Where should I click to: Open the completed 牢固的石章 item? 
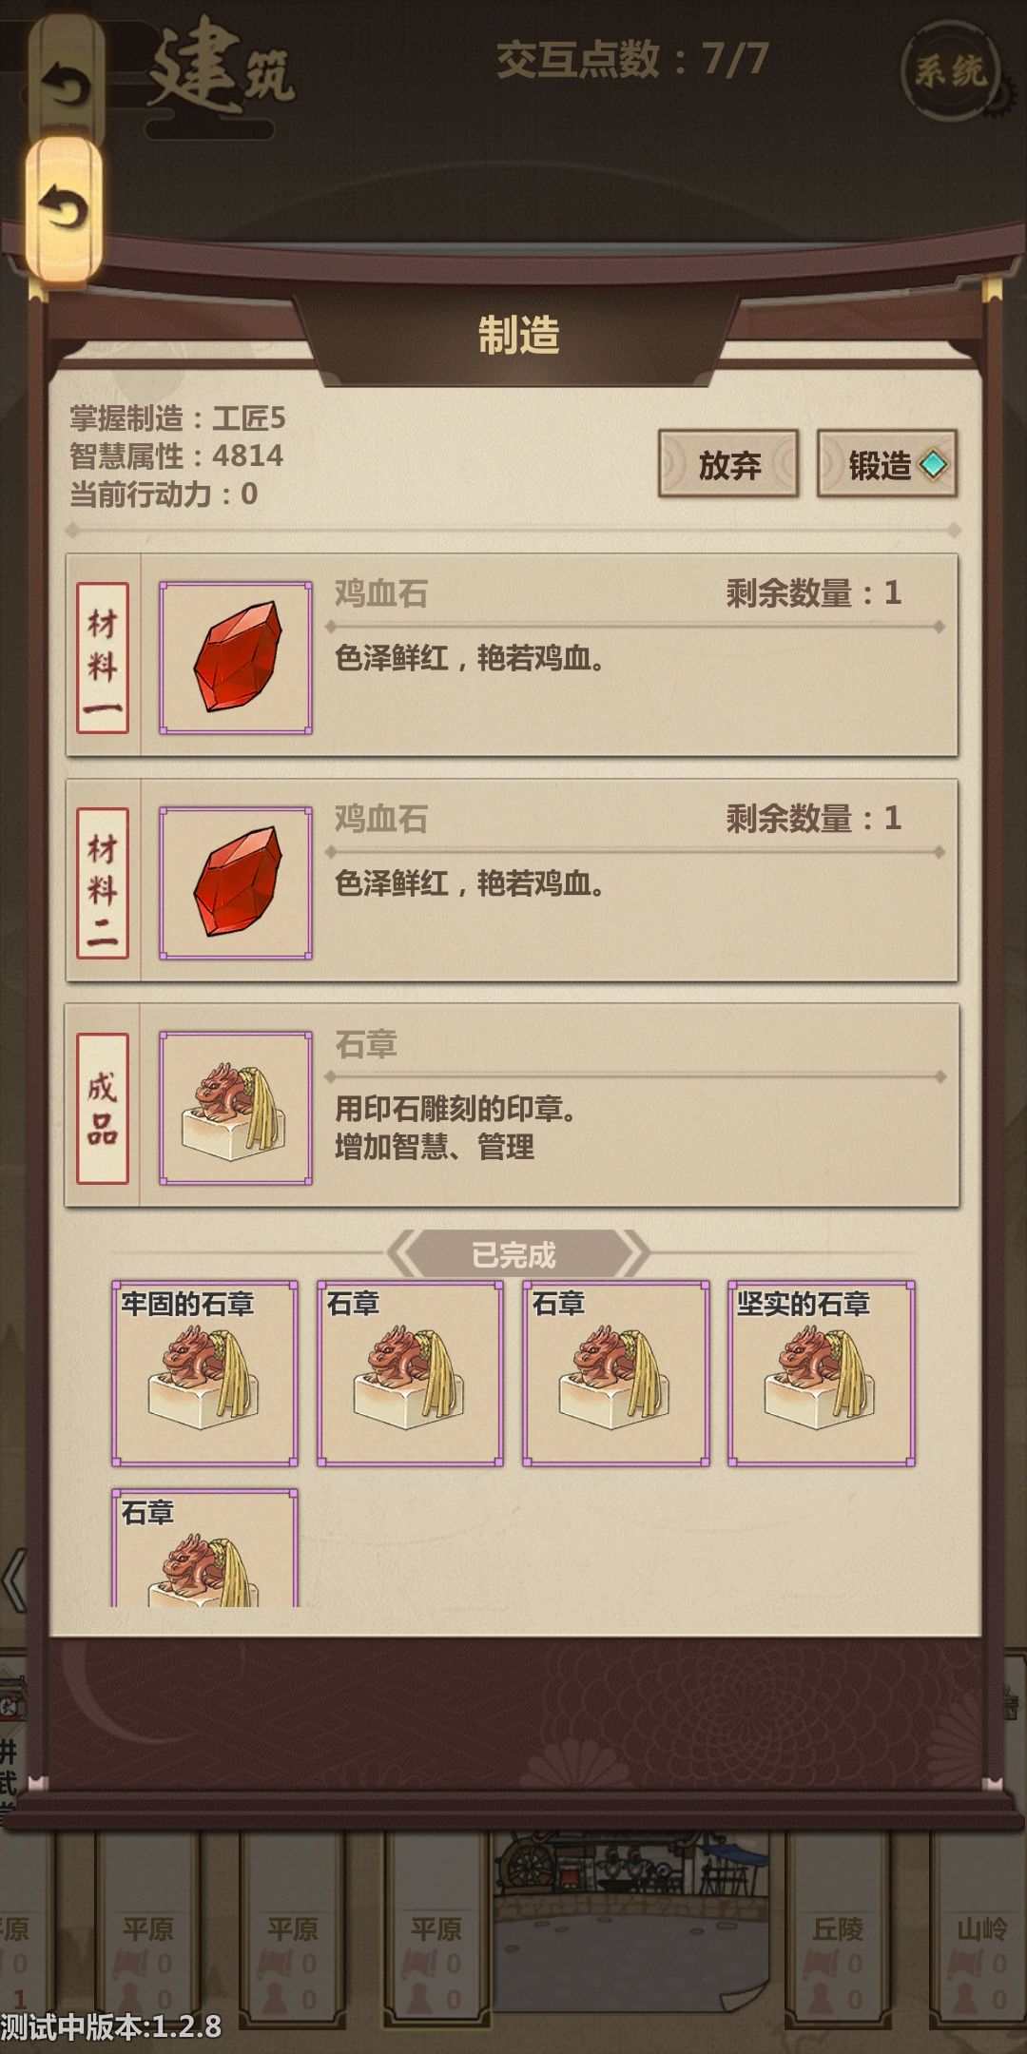[204, 1373]
